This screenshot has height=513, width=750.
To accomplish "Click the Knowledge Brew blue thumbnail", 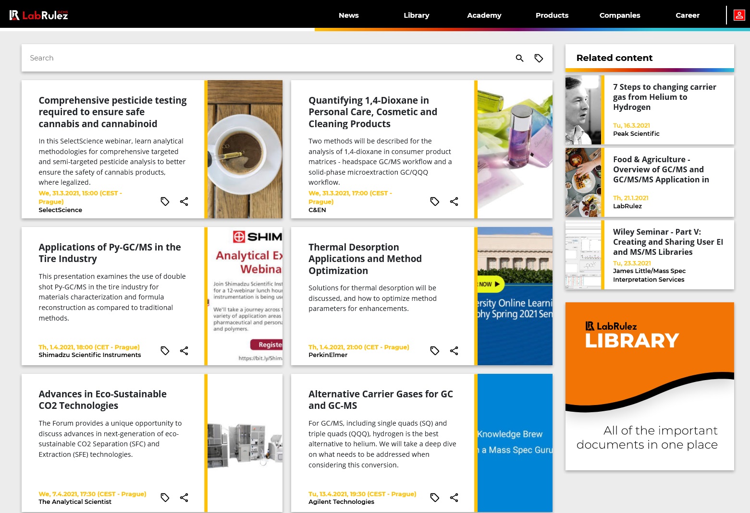I will pyautogui.click(x=515, y=443).
